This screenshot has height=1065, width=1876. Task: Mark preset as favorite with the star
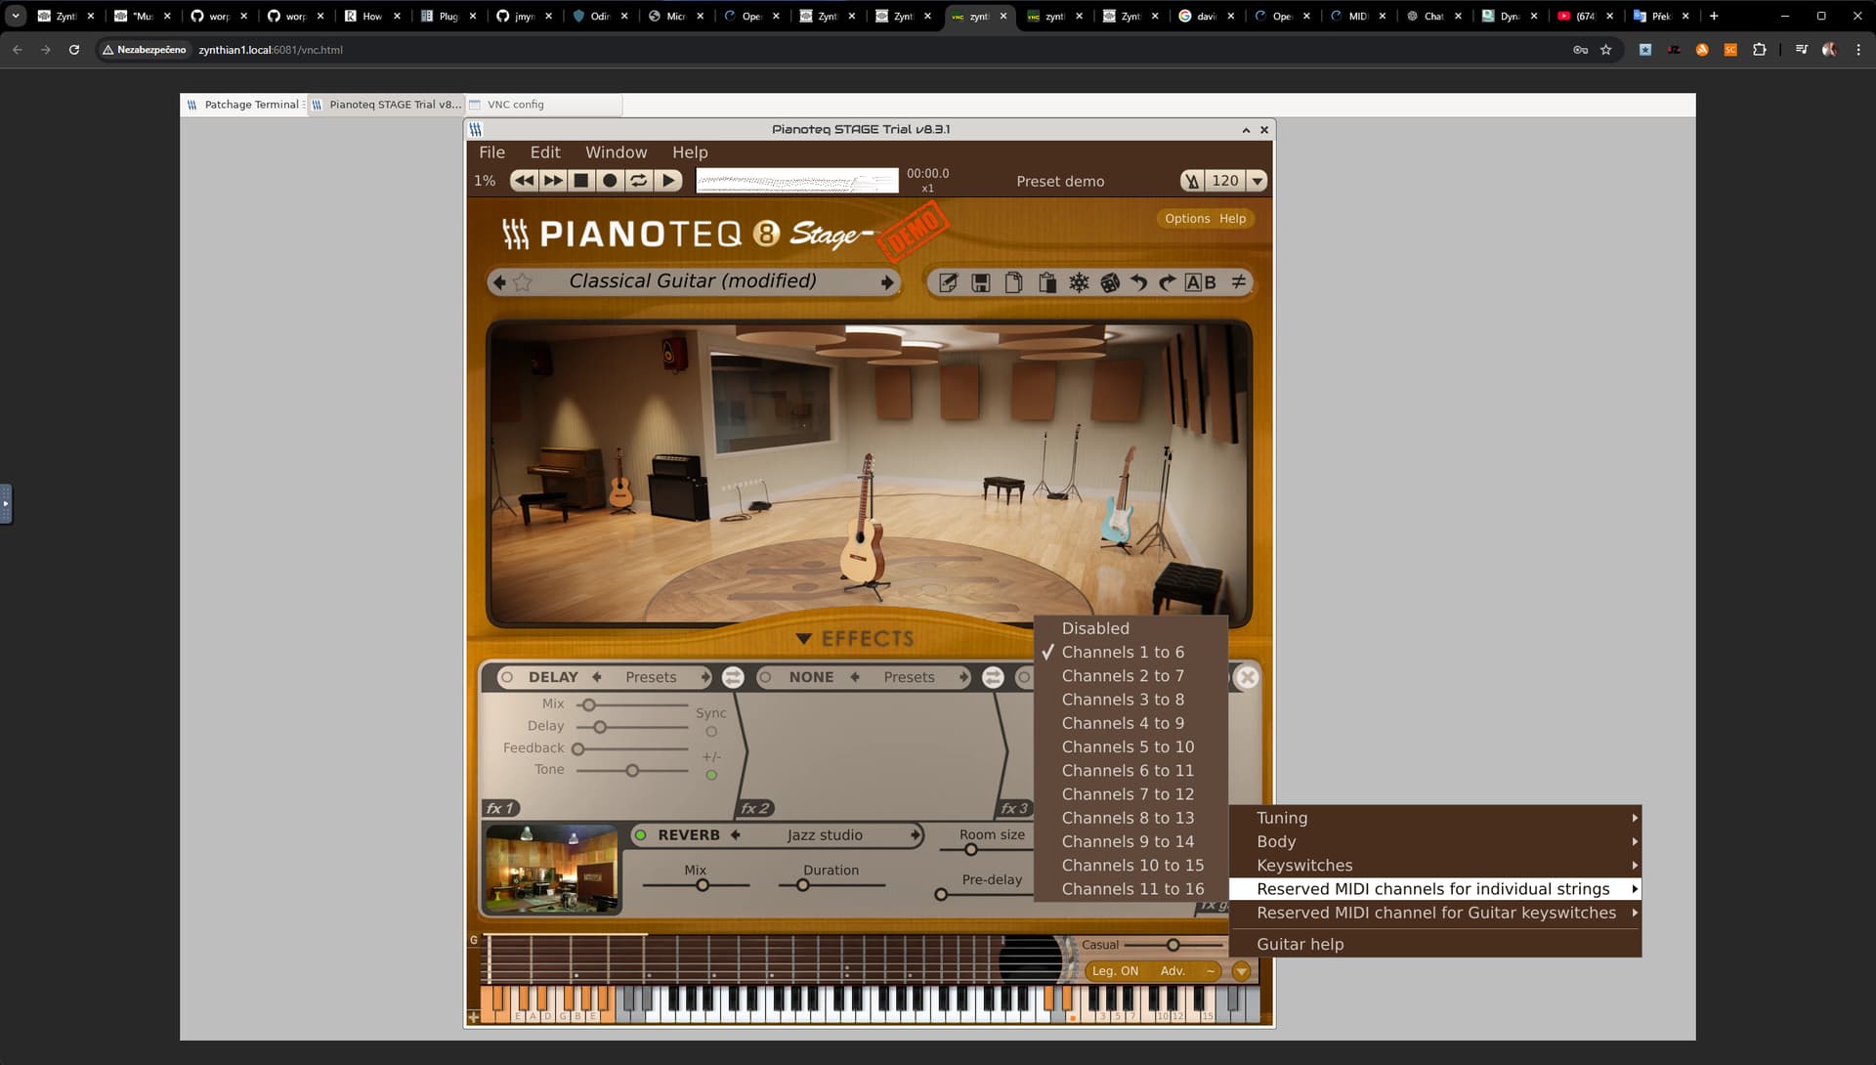(523, 282)
